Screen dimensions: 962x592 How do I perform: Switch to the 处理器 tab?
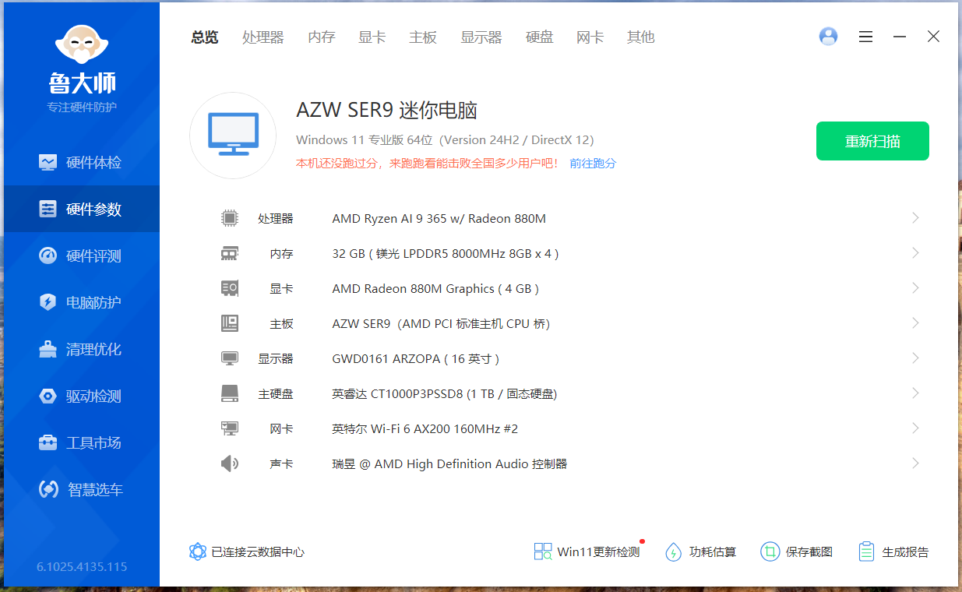pyautogui.click(x=263, y=37)
